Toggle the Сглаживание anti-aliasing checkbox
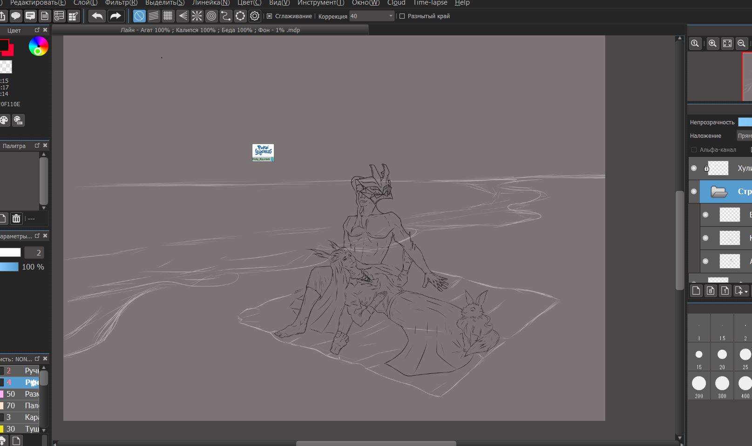This screenshot has height=446, width=752. 269,16
